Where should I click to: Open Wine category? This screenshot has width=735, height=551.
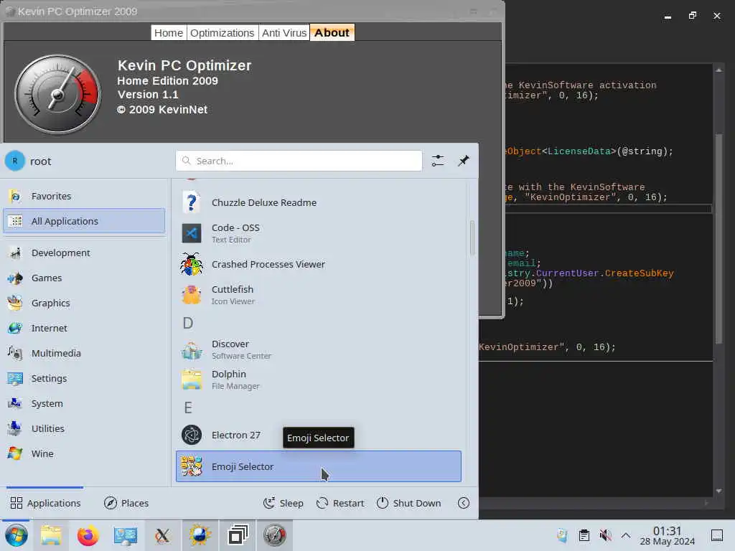tap(85, 453)
